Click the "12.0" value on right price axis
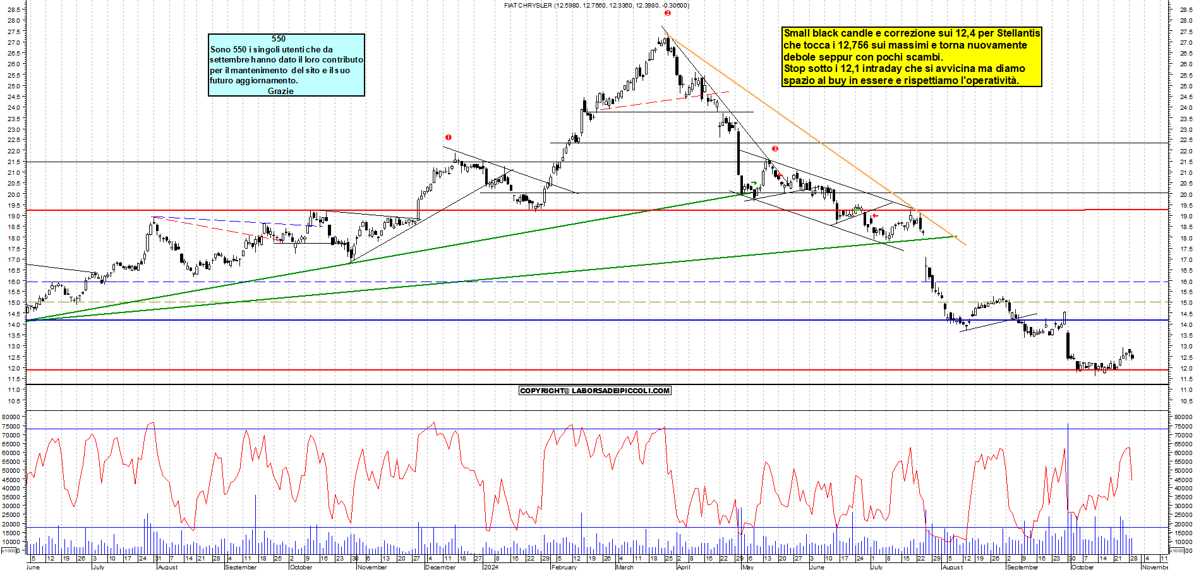 (x=1185, y=368)
